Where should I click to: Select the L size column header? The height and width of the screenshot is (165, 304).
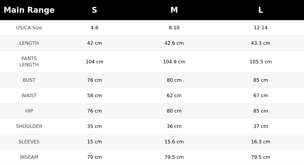pos(261,10)
